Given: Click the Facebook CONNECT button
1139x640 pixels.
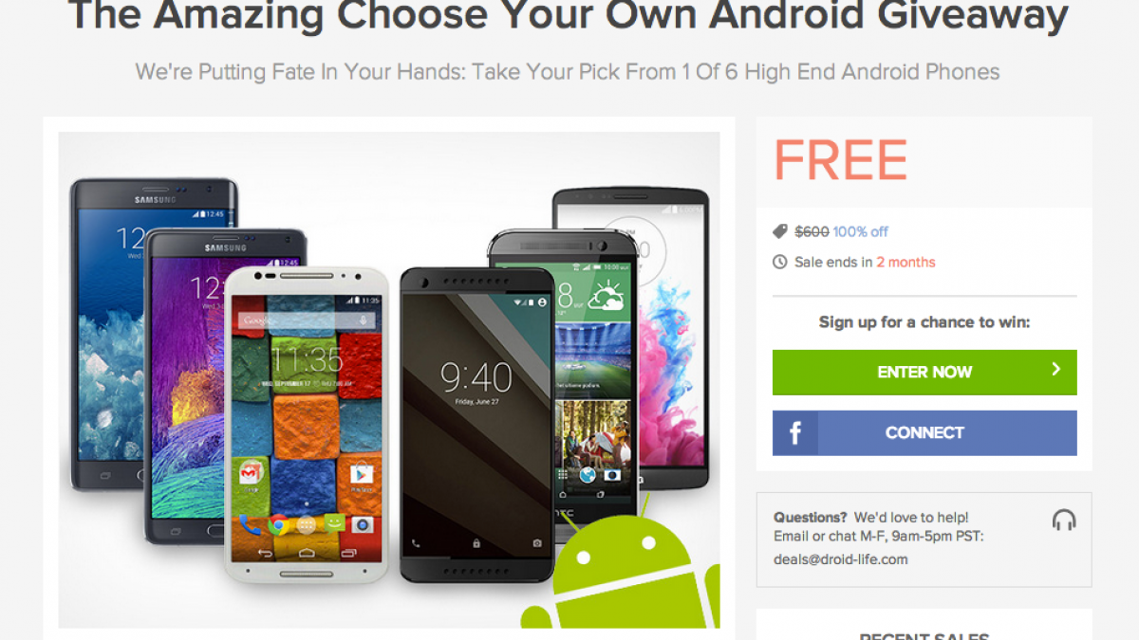Looking at the screenshot, I should 924,433.
